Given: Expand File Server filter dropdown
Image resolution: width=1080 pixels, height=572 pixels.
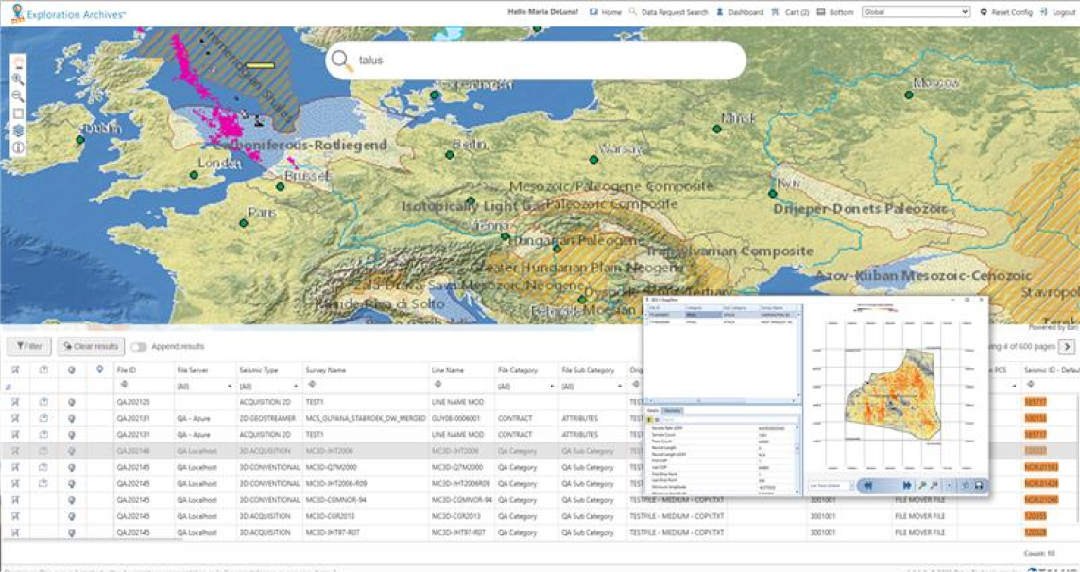Looking at the screenshot, I should click(230, 387).
